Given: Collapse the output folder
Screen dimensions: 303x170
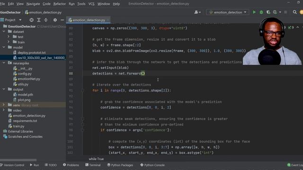Looking at the screenshot, I should (x=4, y=89).
